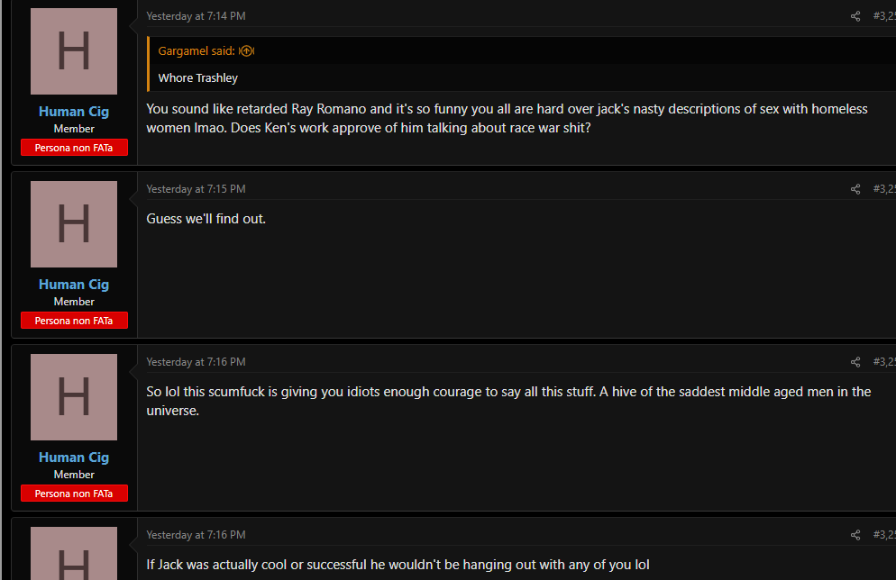Open timestamp of the bottom post
Viewport: 896px width, 580px height.
point(196,535)
